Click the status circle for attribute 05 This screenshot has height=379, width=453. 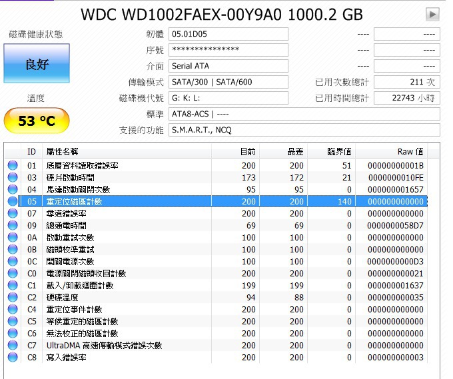[x=13, y=201]
